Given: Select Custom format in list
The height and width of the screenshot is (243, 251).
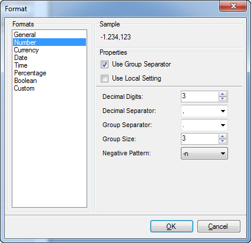Looking at the screenshot, I should (24, 88).
